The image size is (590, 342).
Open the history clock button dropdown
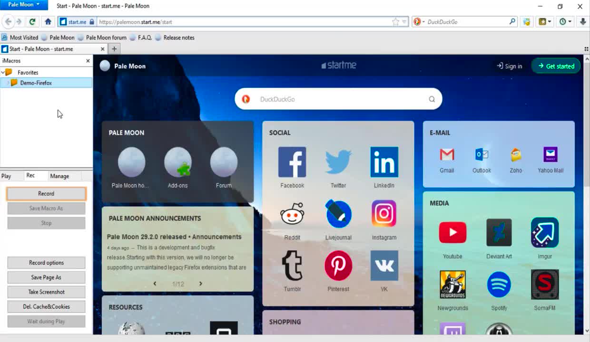[x=565, y=21]
